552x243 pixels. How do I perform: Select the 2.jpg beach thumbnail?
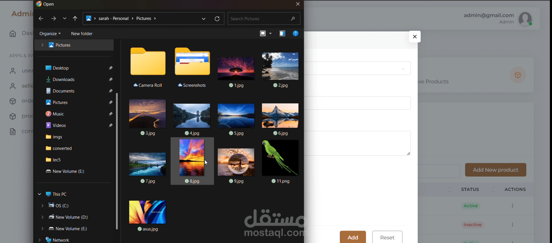click(280, 66)
